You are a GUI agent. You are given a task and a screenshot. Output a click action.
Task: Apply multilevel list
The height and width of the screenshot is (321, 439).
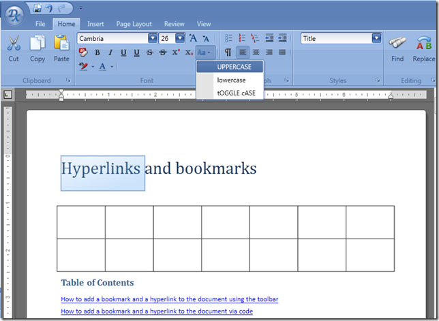pyautogui.click(x=255, y=38)
